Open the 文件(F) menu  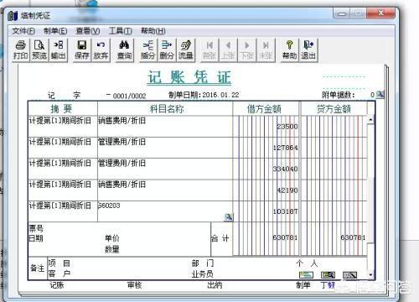tap(23, 31)
